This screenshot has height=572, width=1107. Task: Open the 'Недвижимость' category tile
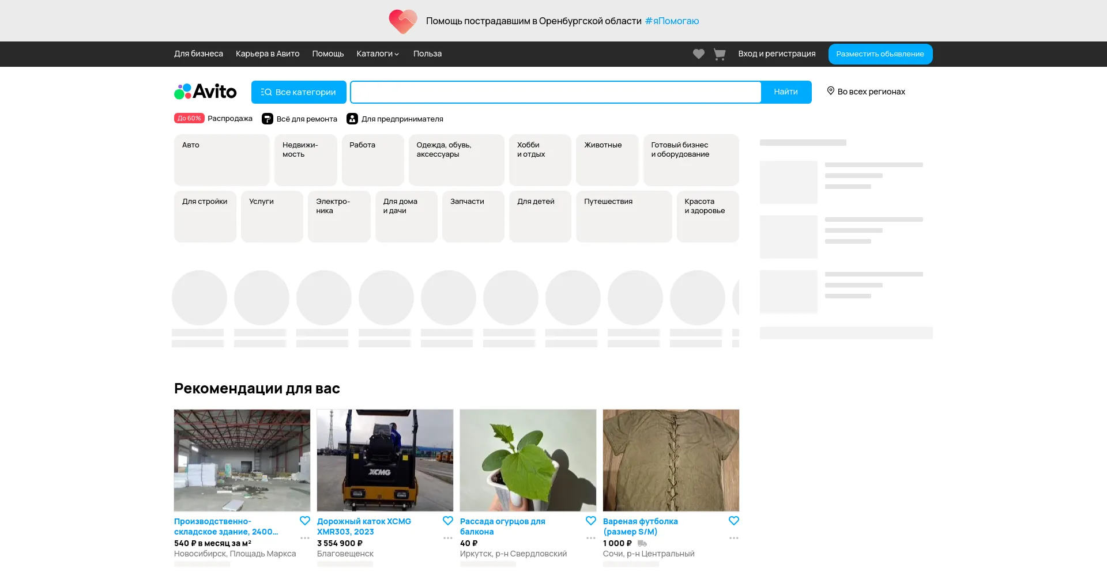[306, 160]
